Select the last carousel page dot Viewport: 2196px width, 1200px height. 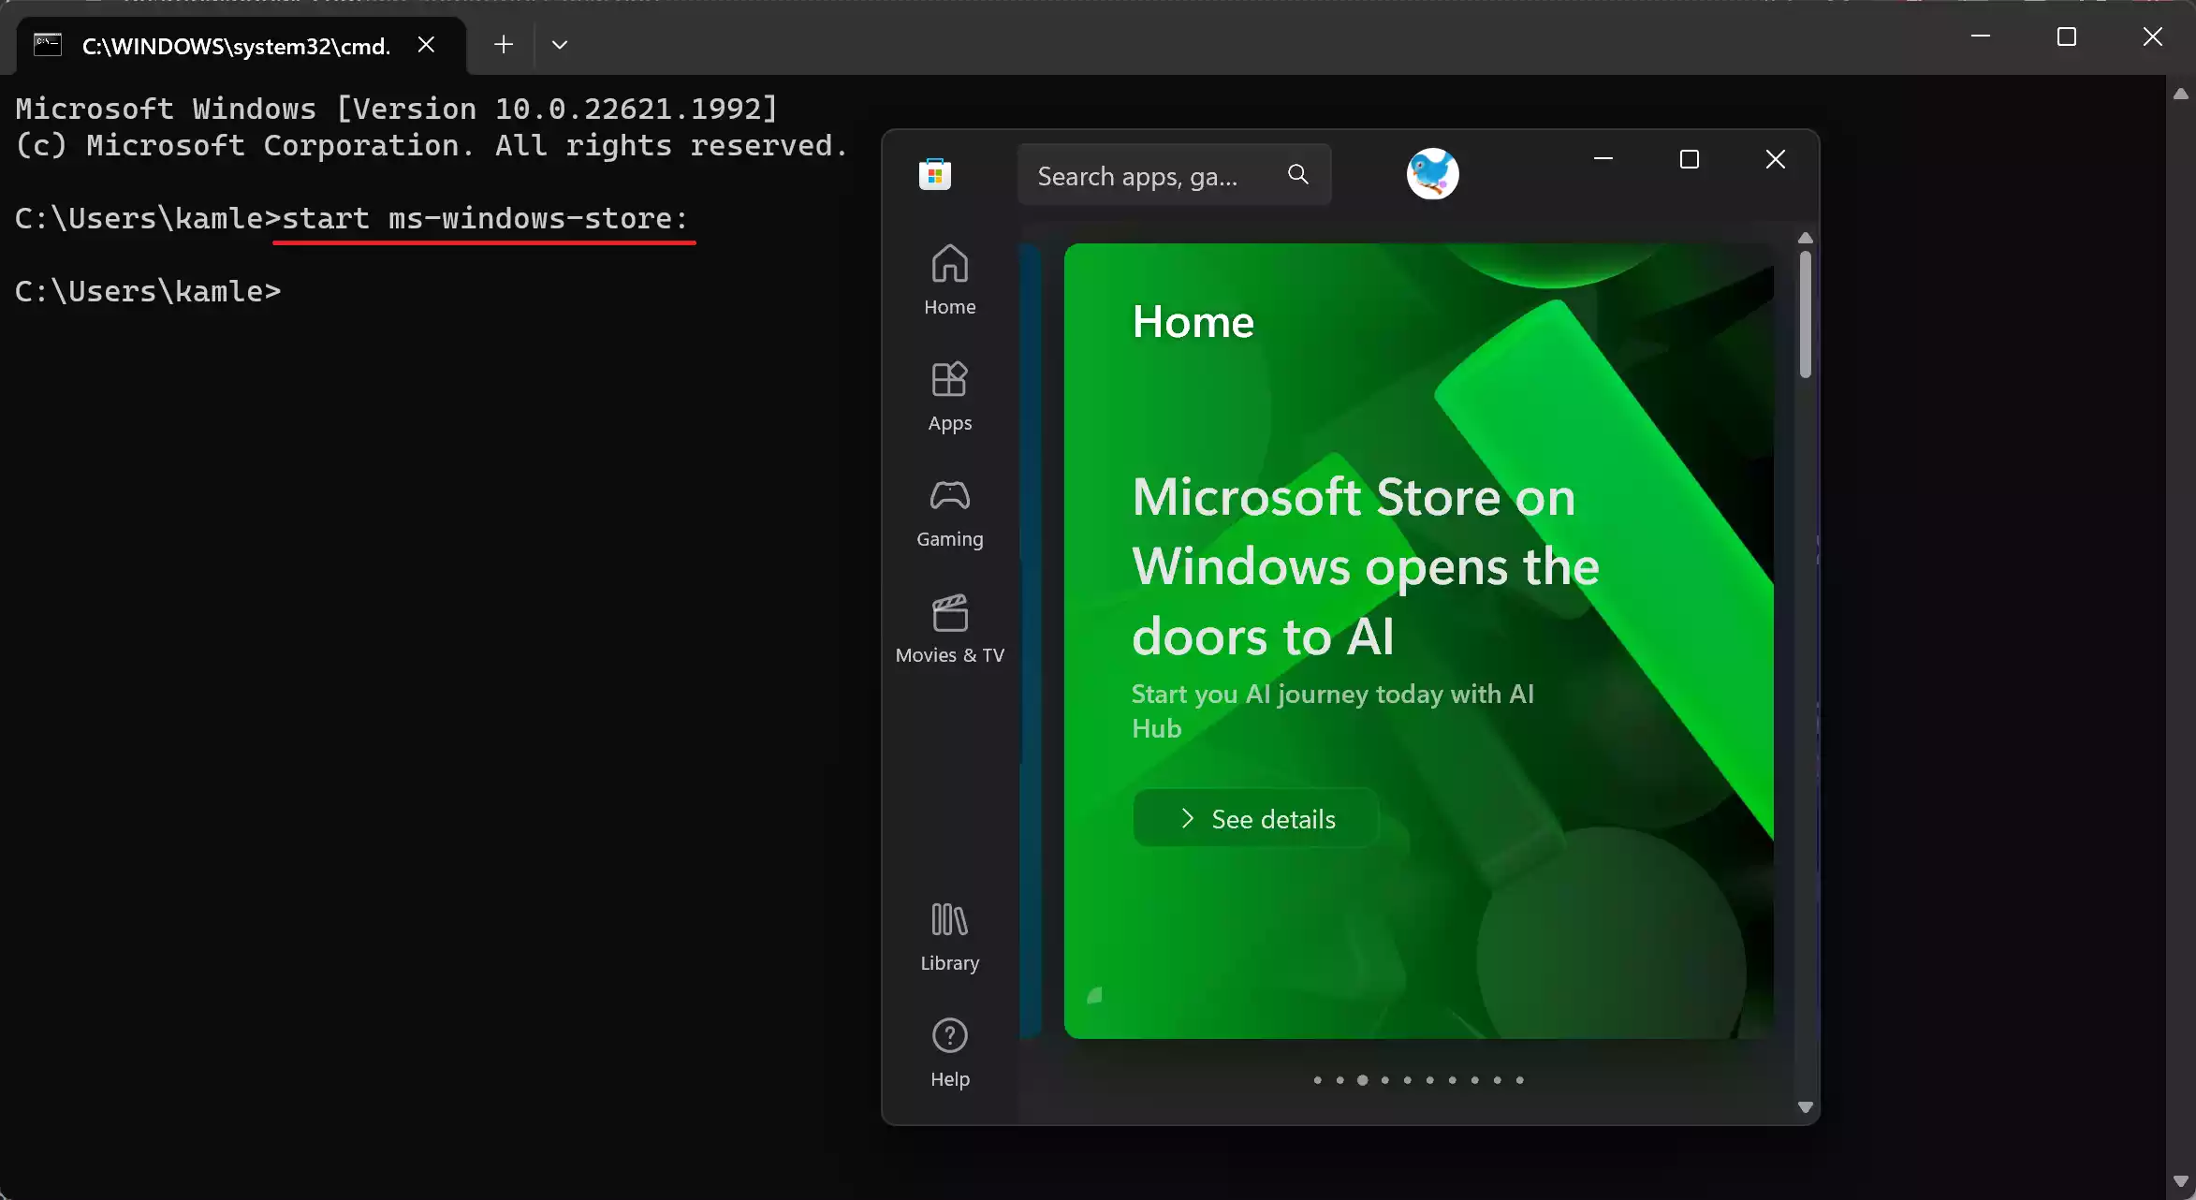point(1519,1080)
